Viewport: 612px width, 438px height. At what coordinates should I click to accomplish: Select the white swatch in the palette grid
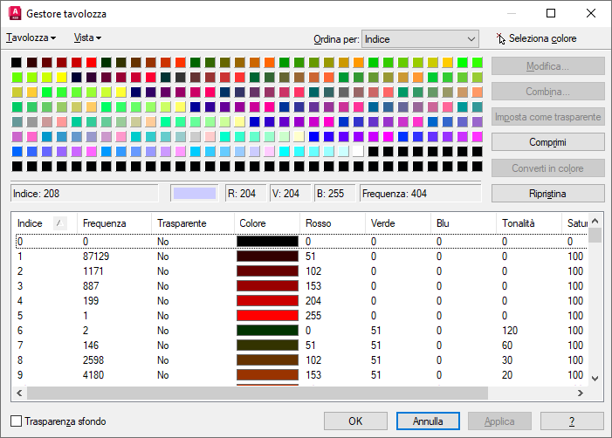click(x=358, y=151)
